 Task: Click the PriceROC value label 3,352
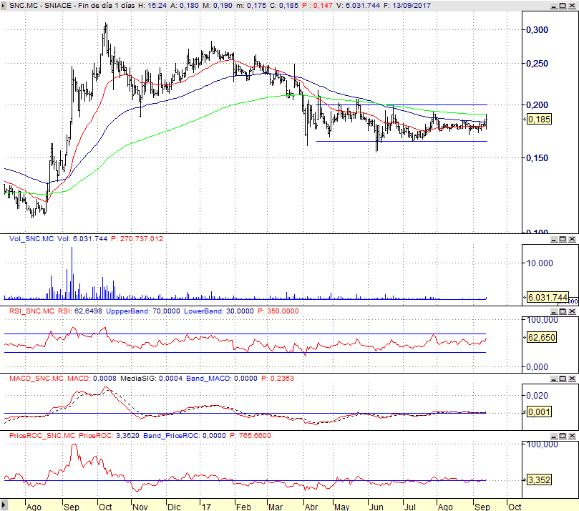(x=539, y=480)
